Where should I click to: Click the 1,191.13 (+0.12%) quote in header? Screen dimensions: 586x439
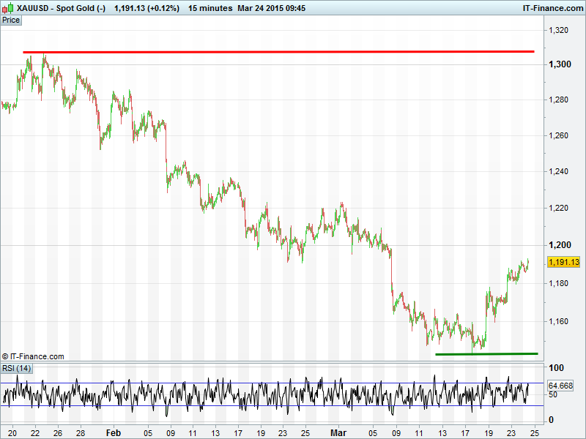click(x=147, y=8)
